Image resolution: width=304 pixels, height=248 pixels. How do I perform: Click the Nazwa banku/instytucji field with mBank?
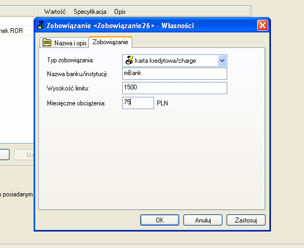(x=174, y=73)
